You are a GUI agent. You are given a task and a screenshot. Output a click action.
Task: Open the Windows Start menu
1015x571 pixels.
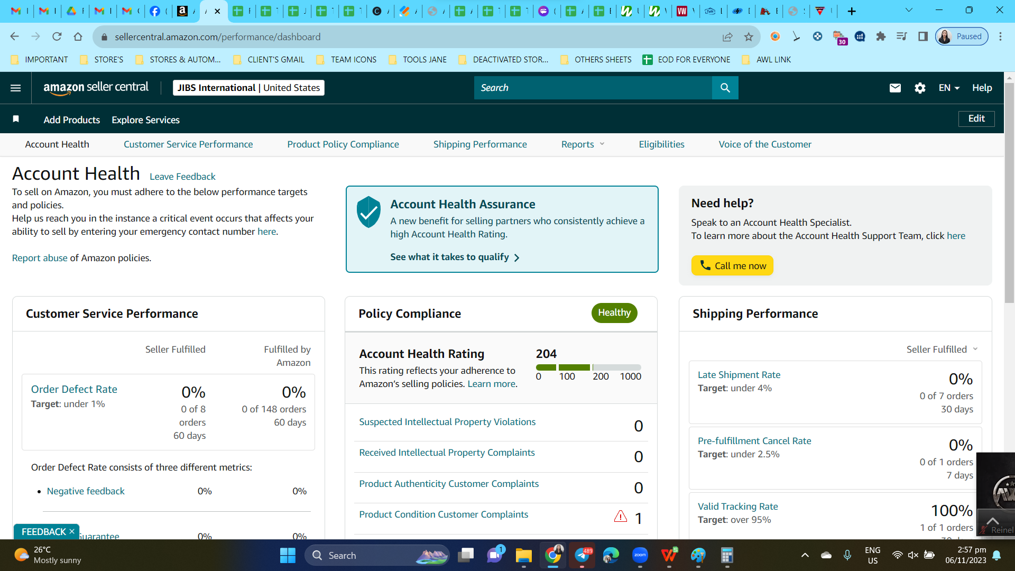tap(288, 555)
